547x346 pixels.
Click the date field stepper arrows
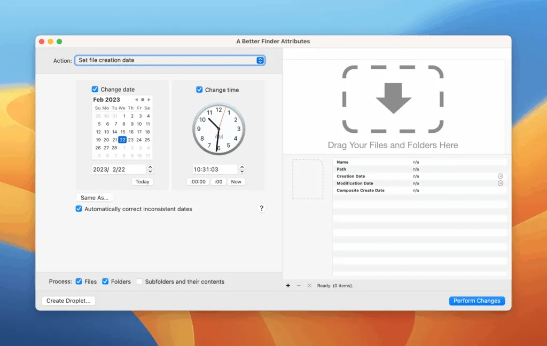click(150, 169)
